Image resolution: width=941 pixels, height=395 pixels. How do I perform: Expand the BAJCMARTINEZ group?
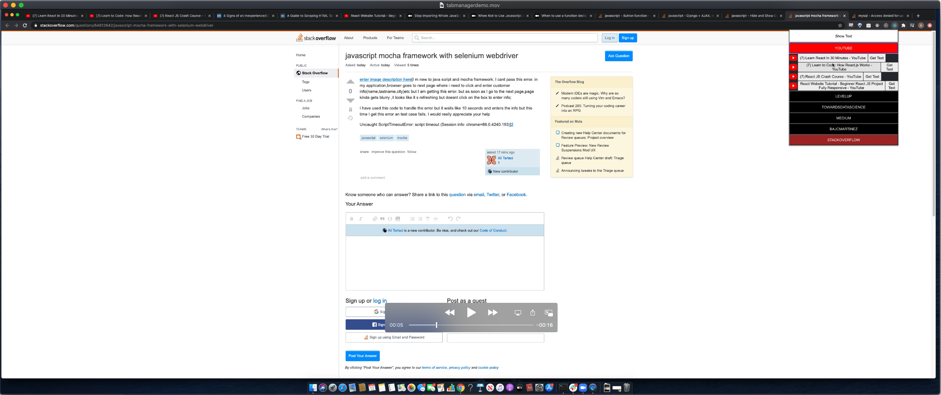(x=843, y=129)
